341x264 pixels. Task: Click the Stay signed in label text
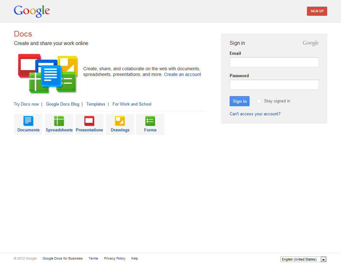click(277, 101)
